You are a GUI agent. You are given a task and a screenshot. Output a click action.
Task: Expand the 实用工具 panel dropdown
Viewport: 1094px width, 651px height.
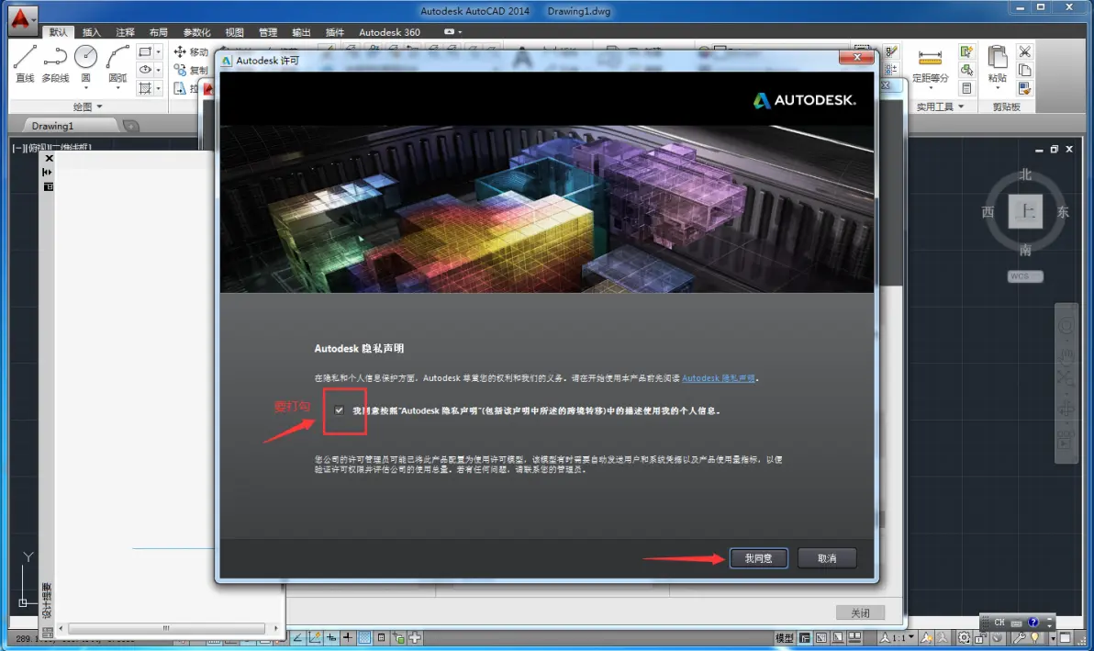961,107
